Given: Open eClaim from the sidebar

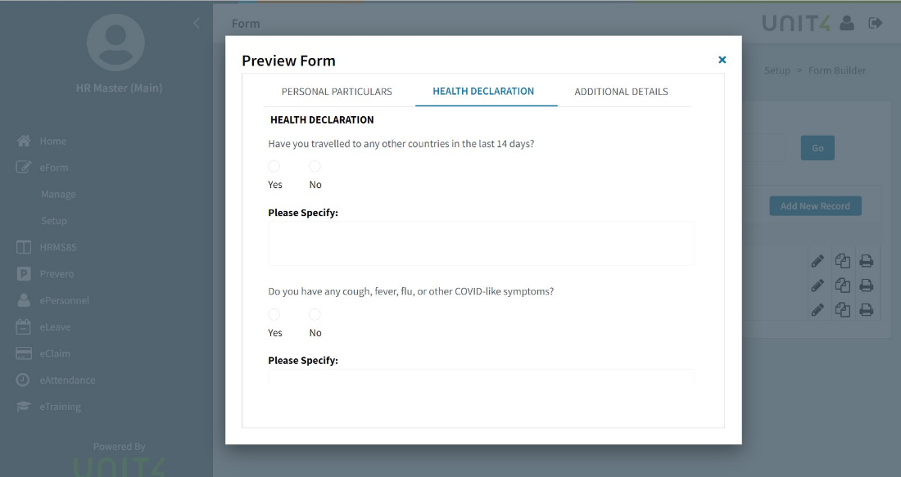Looking at the screenshot, I should click(x=55, y=353).
